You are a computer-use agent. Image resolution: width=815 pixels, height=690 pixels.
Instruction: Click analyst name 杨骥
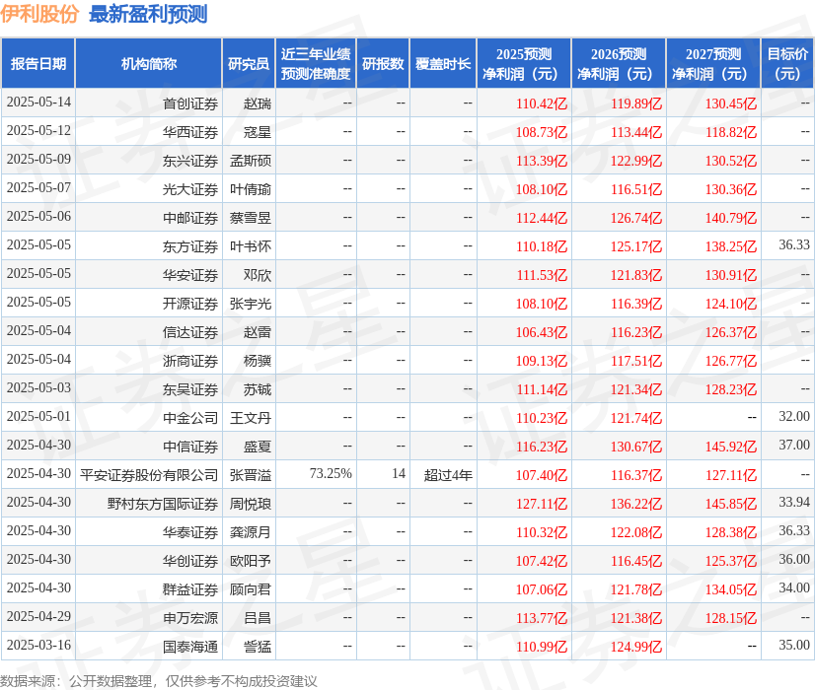click(x=258, y=361)
